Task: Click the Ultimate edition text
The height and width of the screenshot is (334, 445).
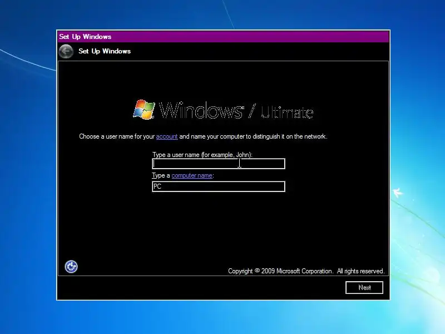Action: [287, 112]
